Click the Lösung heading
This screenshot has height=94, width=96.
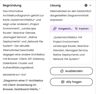pos(55,5)
